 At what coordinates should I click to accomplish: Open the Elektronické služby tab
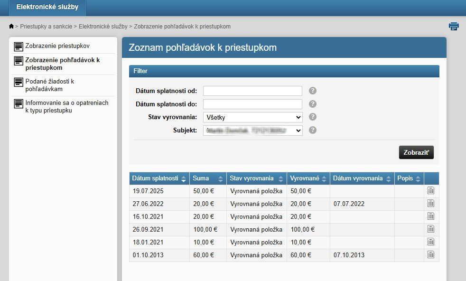point(47,8)
